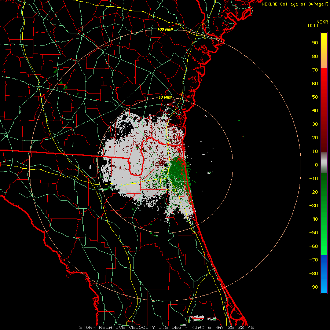This screenshot has width=330, height=330.
Task: Click the -50 value on the velocity scale
Action: pyautogui.click(x=313, y=233)
